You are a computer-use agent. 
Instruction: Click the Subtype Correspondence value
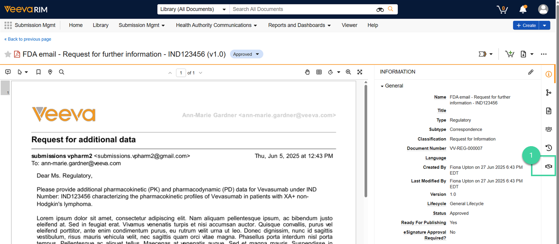[x=466, y=129]
